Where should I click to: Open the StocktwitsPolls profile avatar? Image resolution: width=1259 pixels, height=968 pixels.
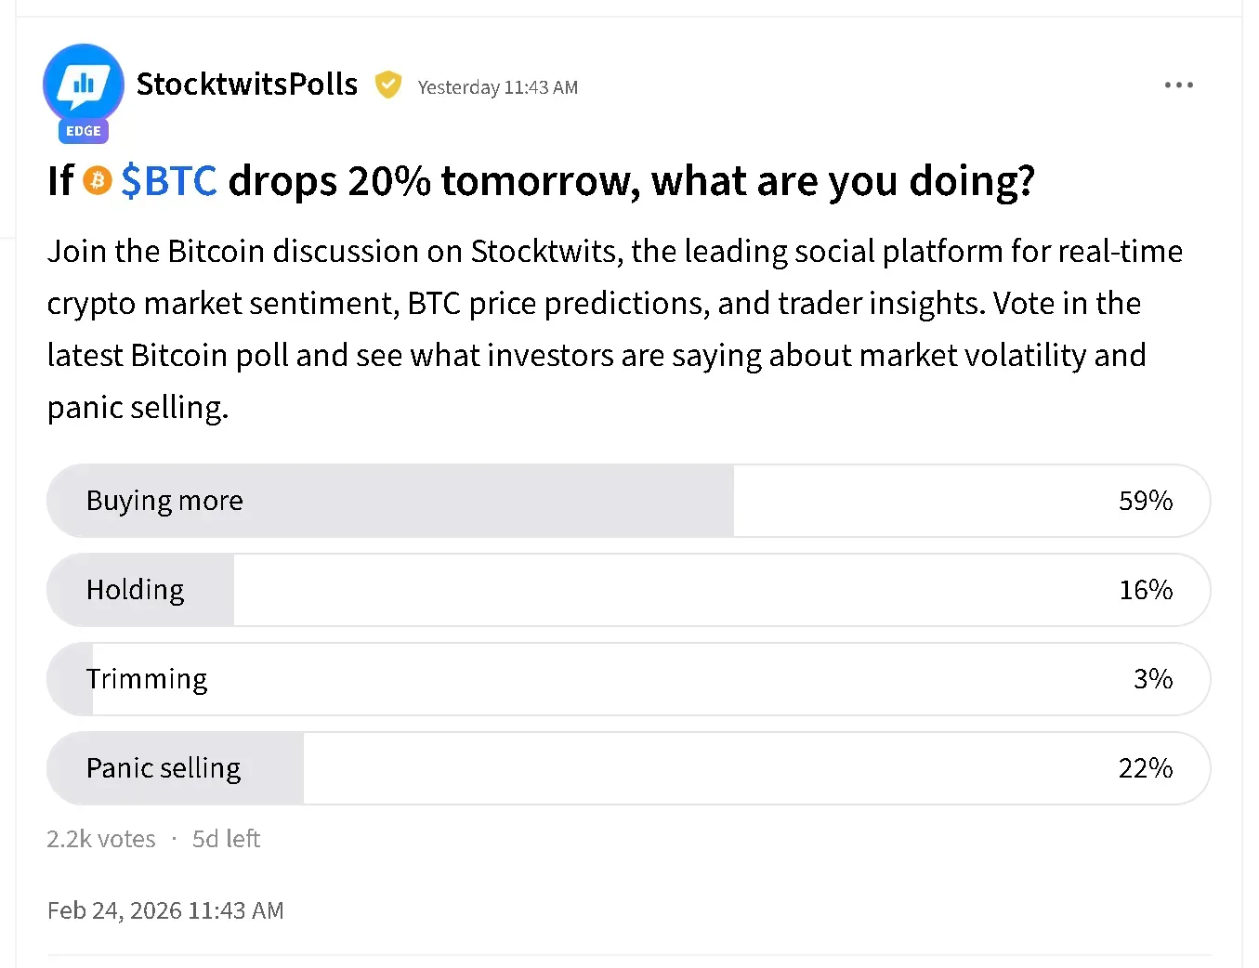84,84
